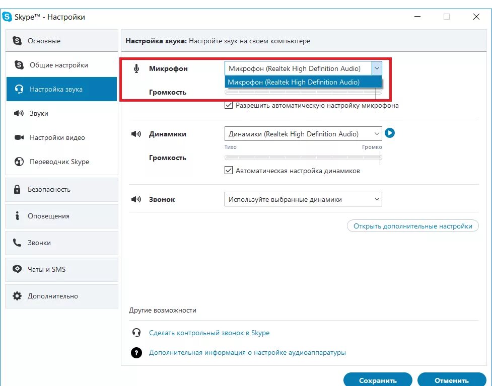The height and width of the screenshot is (386, 492).
Task: Click the gear icon for Дополнительно
Action: [x=17, y=296]
